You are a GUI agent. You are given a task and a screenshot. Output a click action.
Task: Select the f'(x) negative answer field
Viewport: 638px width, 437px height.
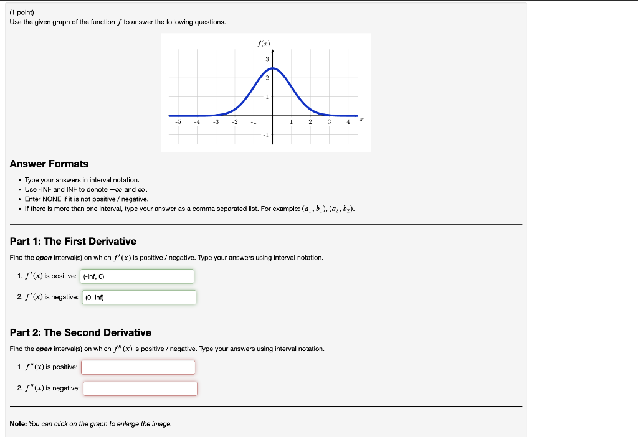point(139,298)
